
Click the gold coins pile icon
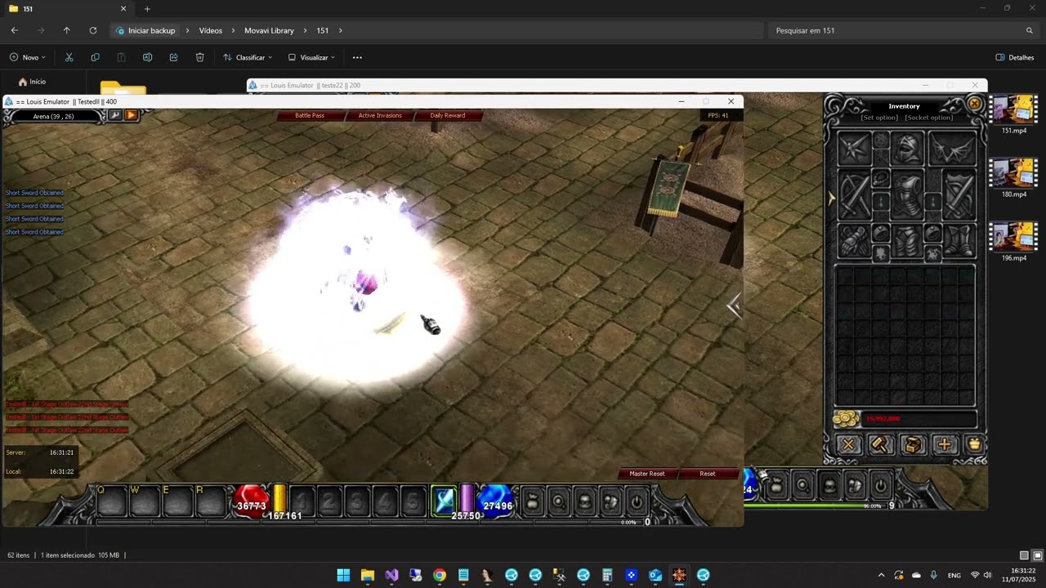846,419
